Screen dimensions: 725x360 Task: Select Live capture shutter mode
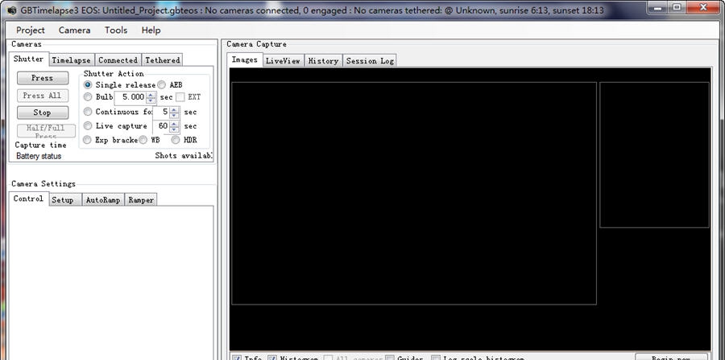click(x=88, y=126)
